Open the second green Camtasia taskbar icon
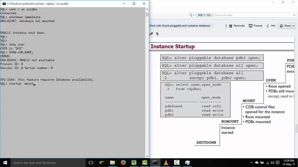Screen dimensions: 298x167 (144, 163)
